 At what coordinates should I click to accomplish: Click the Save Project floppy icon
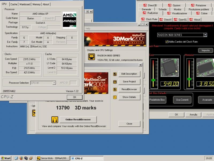[x=115, y=82]
